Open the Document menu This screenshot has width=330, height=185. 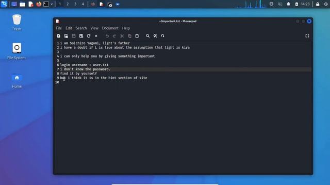pyautogui.click(x=110, y=28)
